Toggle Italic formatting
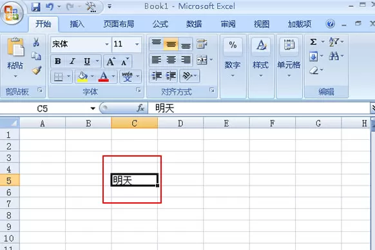The height and width of the screenshot is (250, 375). [72, 61]
